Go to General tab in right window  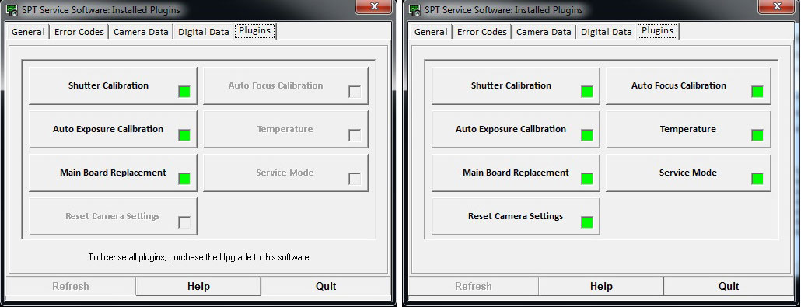431,32
